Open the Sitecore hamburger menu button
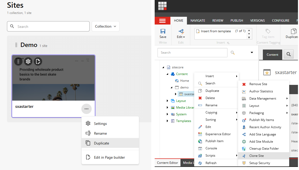This screenshot has height=170, width=299. (x=162, y=21)
